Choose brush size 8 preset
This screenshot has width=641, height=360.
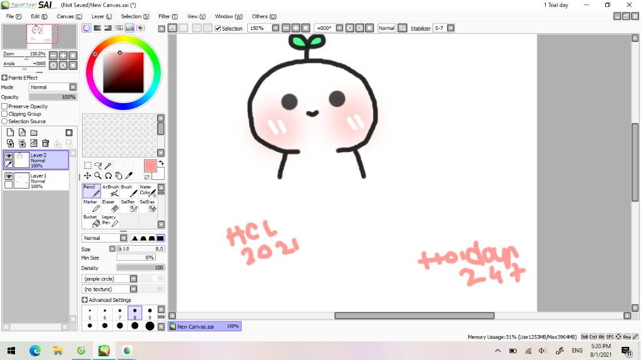[135, 313]
